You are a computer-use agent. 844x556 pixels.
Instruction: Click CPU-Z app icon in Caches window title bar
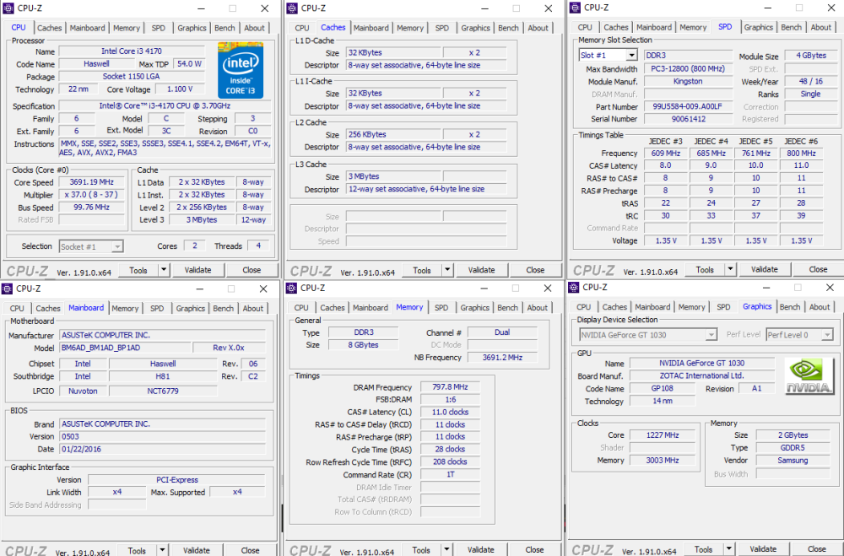pyautogui.click(x=292, y=8)
